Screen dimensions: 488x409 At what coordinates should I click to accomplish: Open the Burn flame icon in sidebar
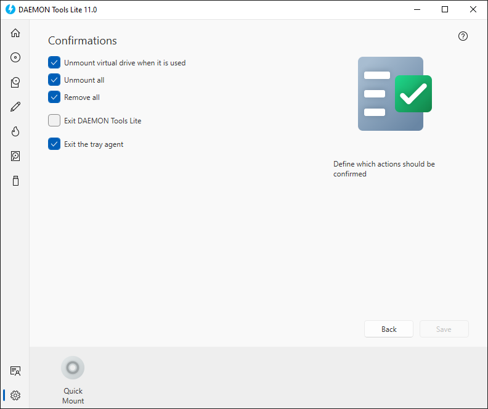(x=15, y=131)
